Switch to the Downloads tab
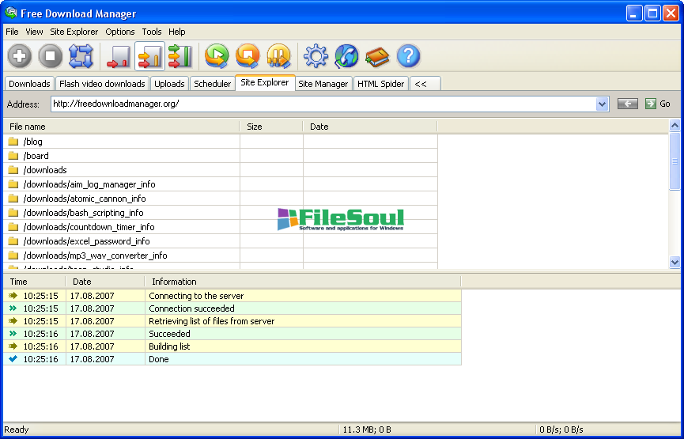Viewport: 684px width, 439px height. pyautogui.click(x=29, y=84)
